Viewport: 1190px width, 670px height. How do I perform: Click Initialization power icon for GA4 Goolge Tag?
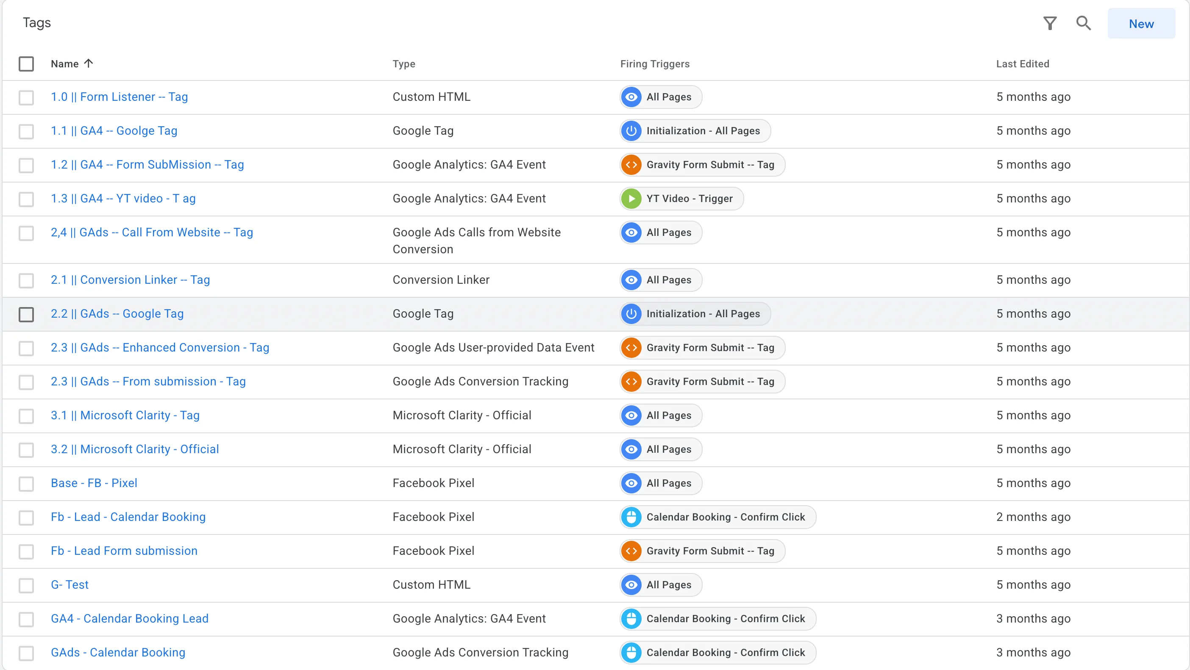pyautogui.click(x=631, y=131)
